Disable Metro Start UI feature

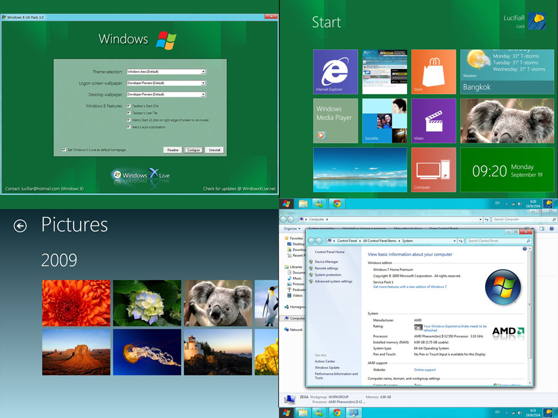(129, 119)
